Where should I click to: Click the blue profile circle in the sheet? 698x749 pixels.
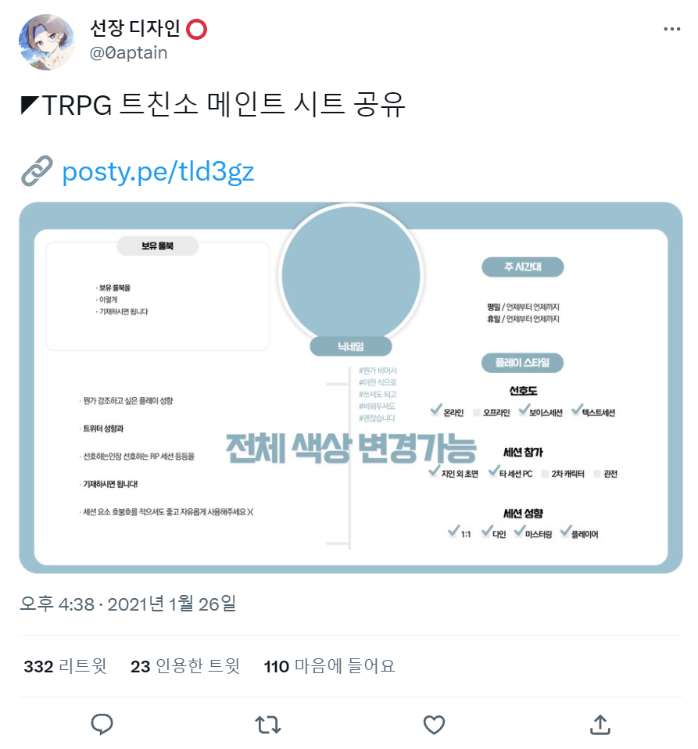pyautogui.click(x=351, y=276)
